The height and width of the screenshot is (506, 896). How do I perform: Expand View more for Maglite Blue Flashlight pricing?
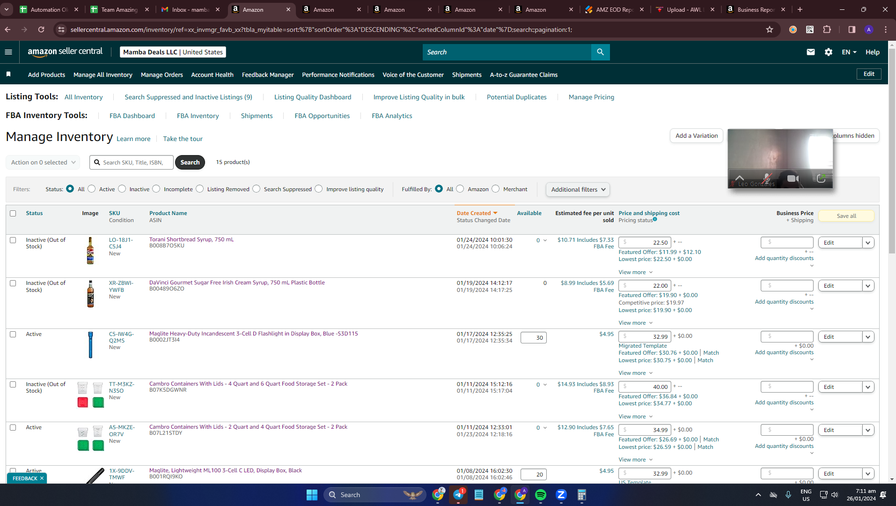(x=635, y=373)
